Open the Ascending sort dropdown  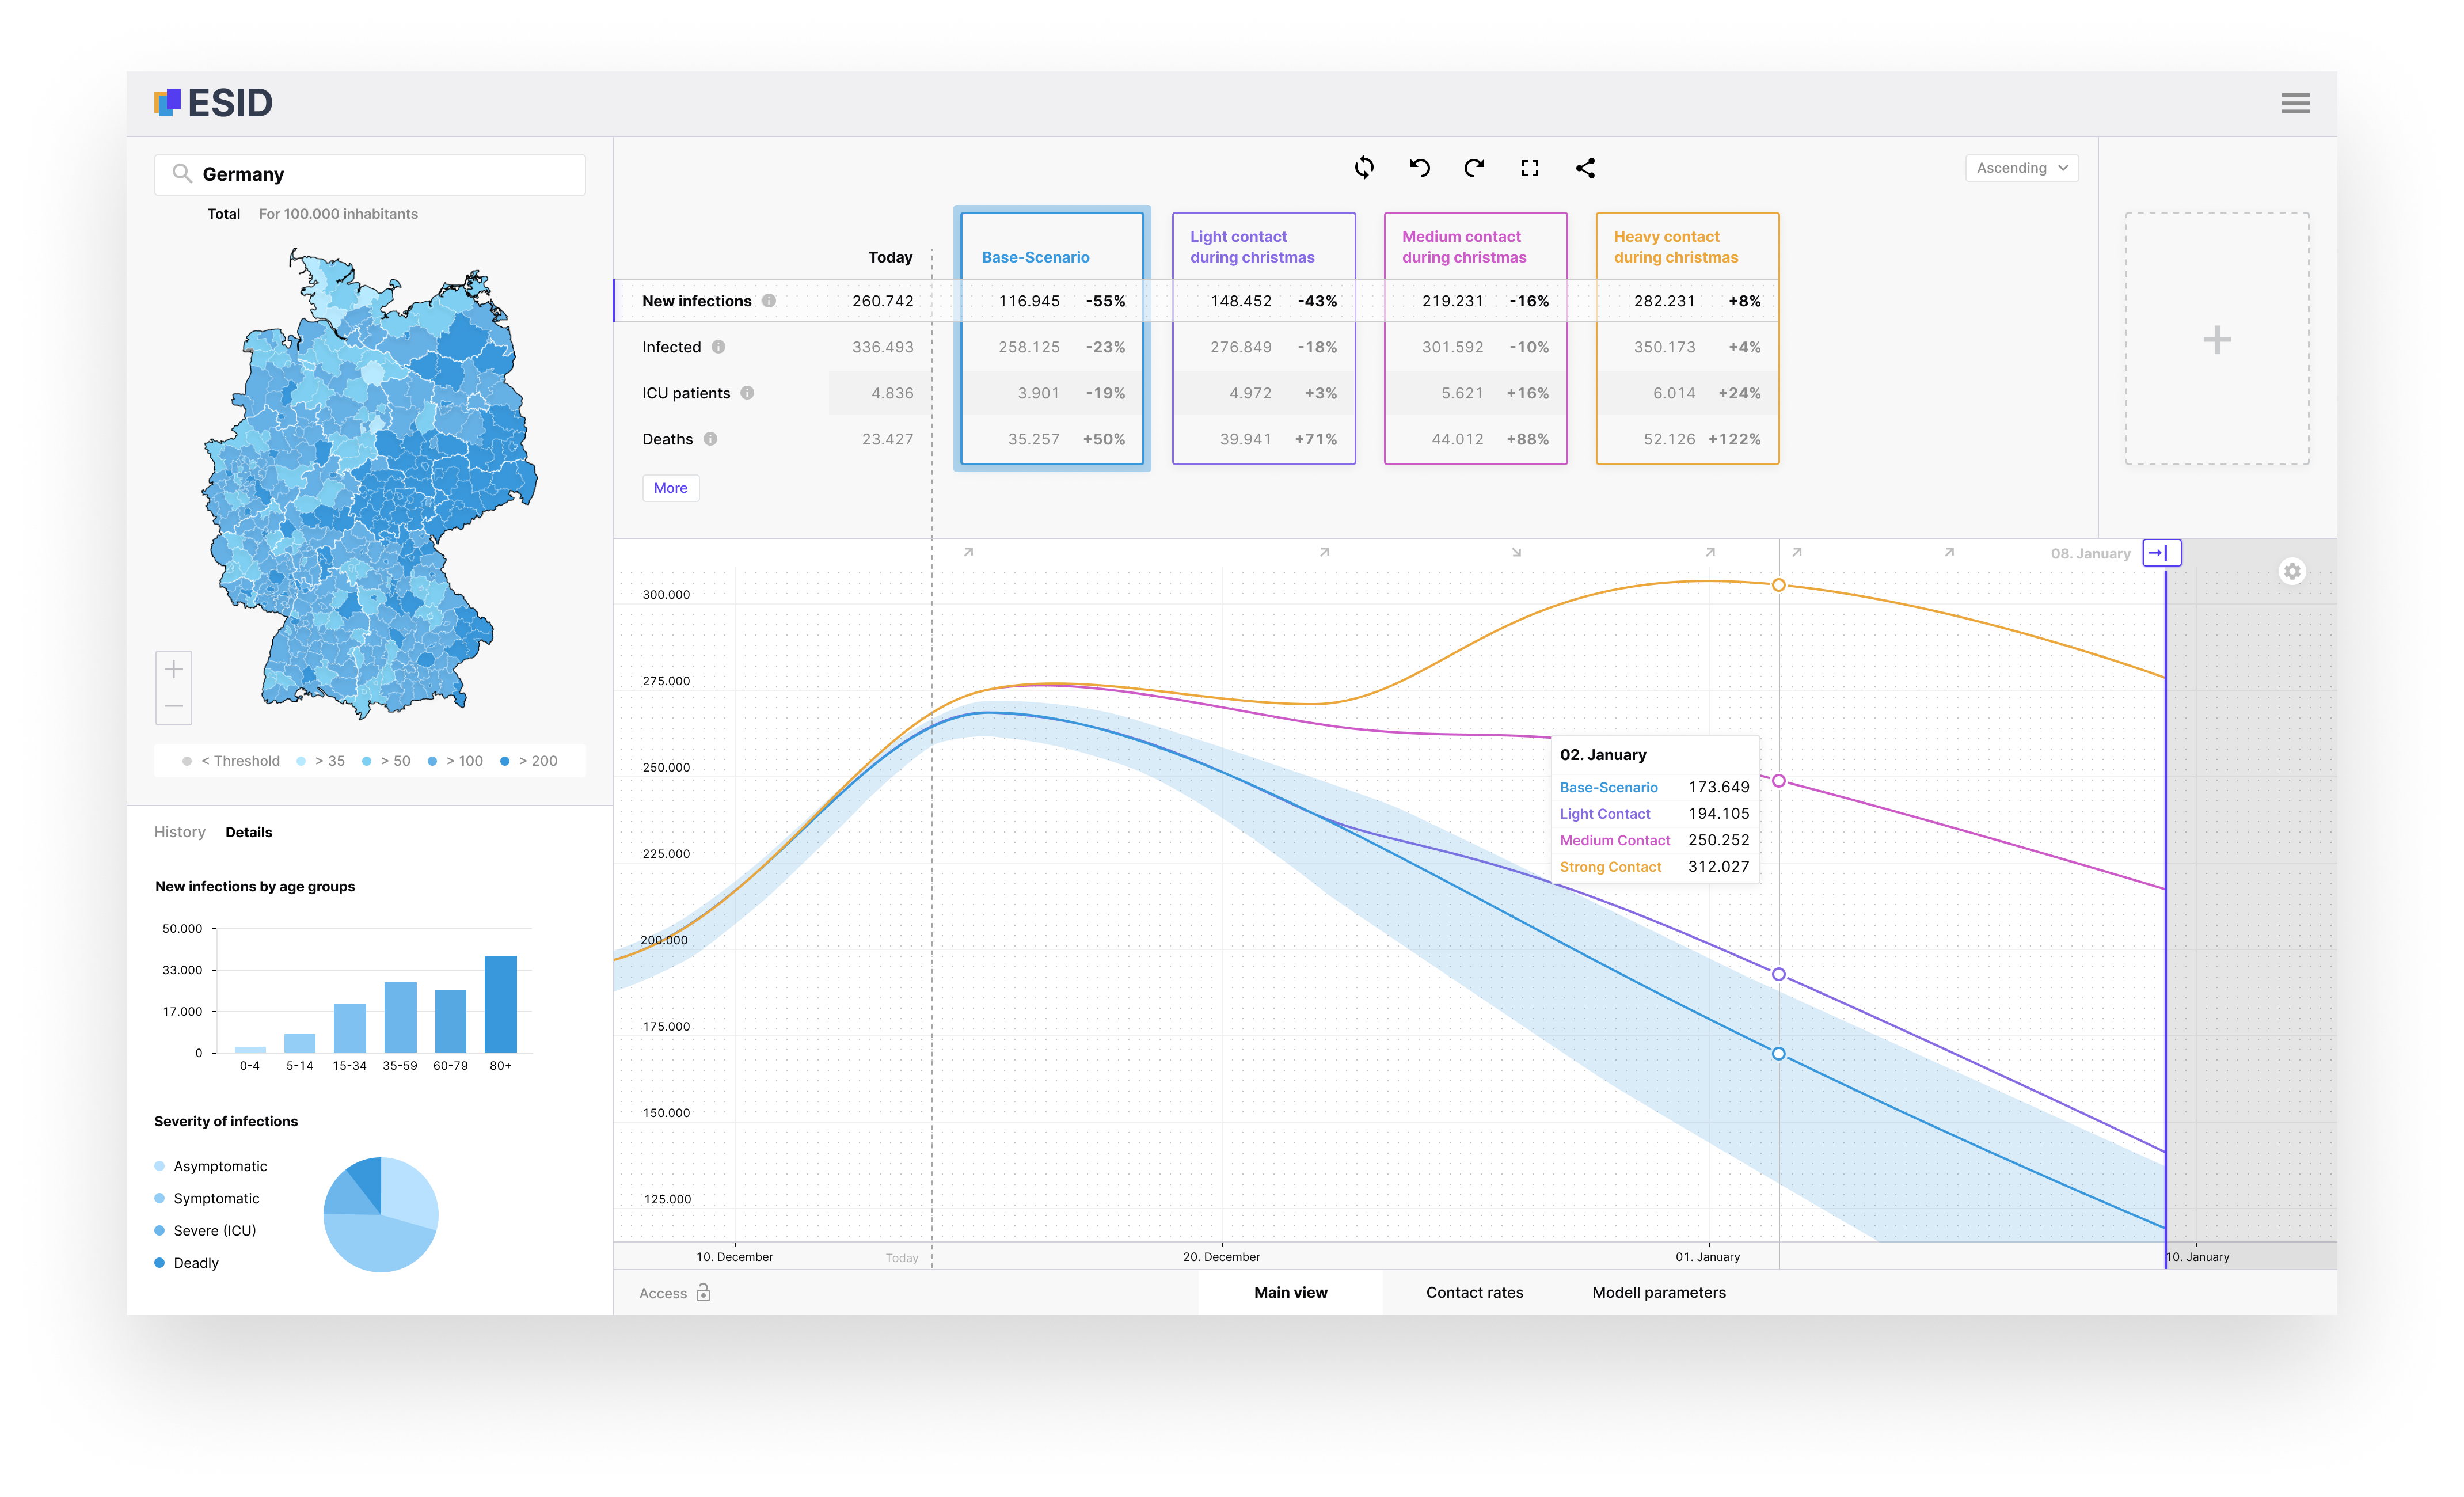click(2021, 168)
